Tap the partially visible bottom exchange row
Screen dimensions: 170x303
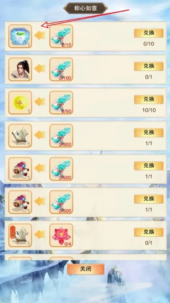click(85, 257)
